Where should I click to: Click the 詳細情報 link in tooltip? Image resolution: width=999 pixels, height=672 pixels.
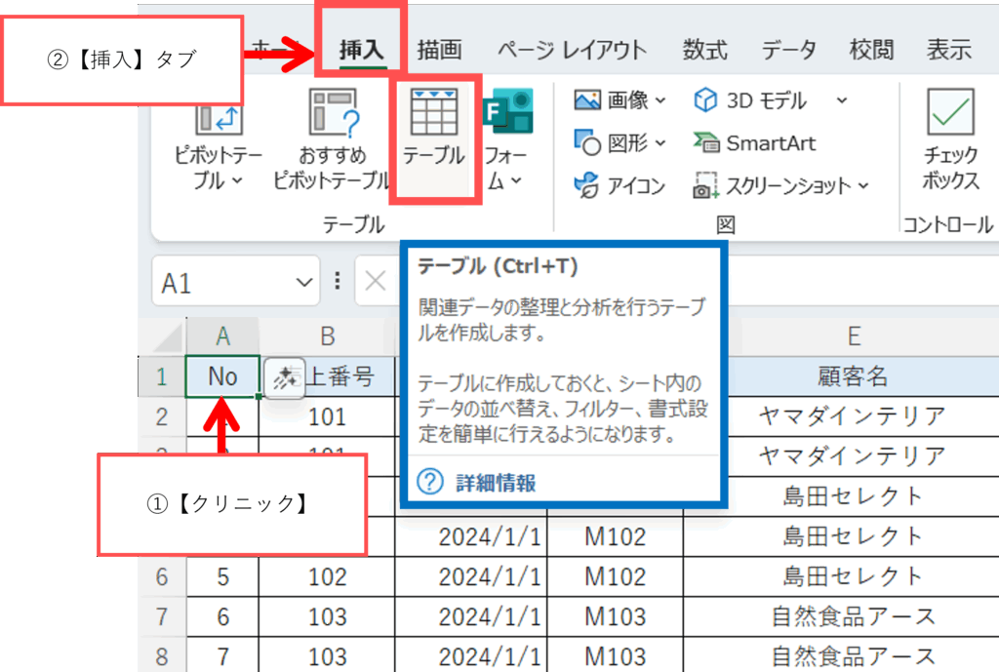coord(496,482)
